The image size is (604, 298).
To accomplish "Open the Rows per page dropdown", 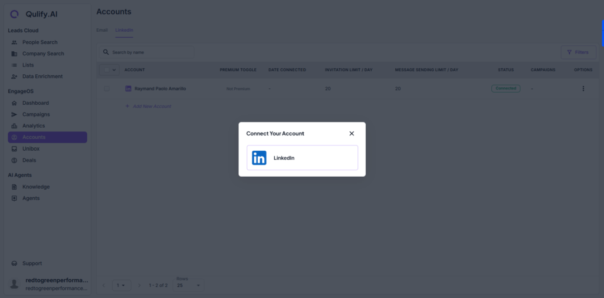I will (189, 285).
